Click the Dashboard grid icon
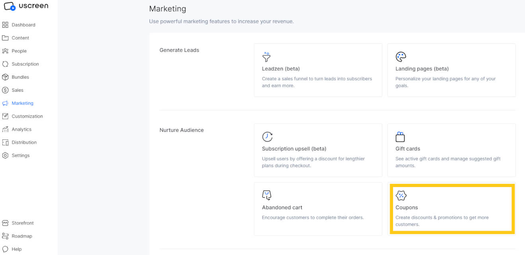This screenshot has height=255, width=525. click(x=5, y=25)
